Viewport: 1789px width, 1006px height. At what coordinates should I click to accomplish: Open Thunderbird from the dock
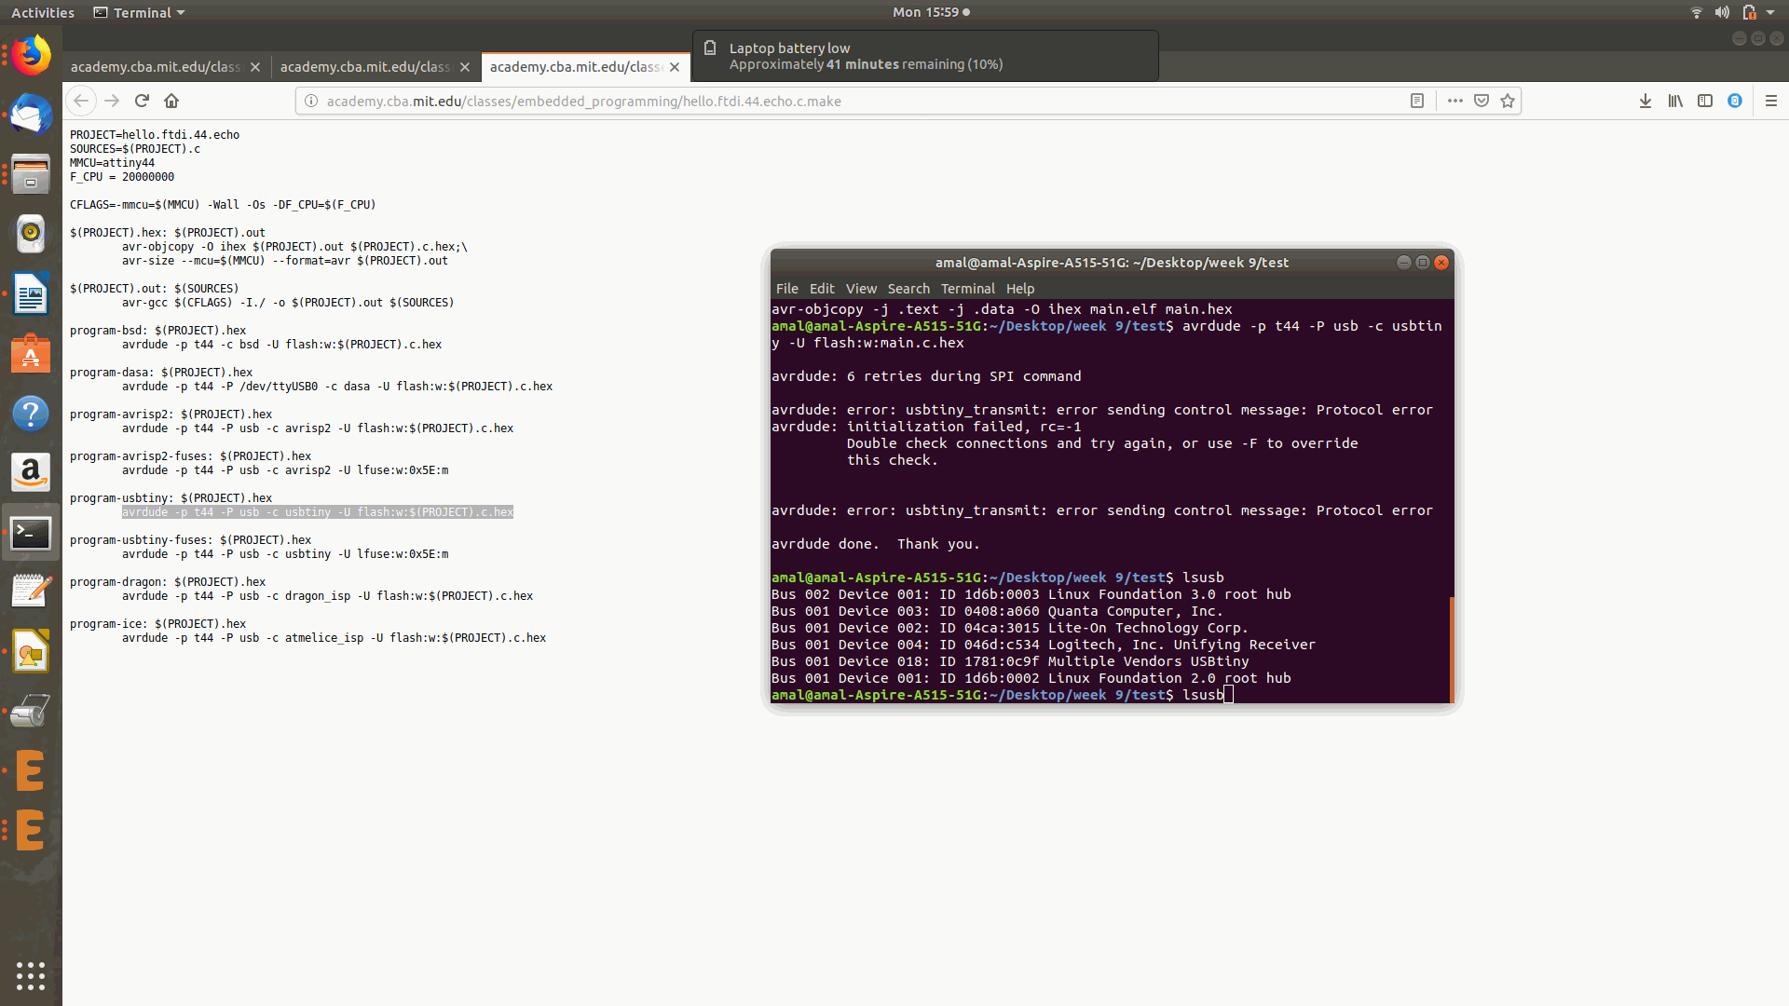click(x=31, y=116)
